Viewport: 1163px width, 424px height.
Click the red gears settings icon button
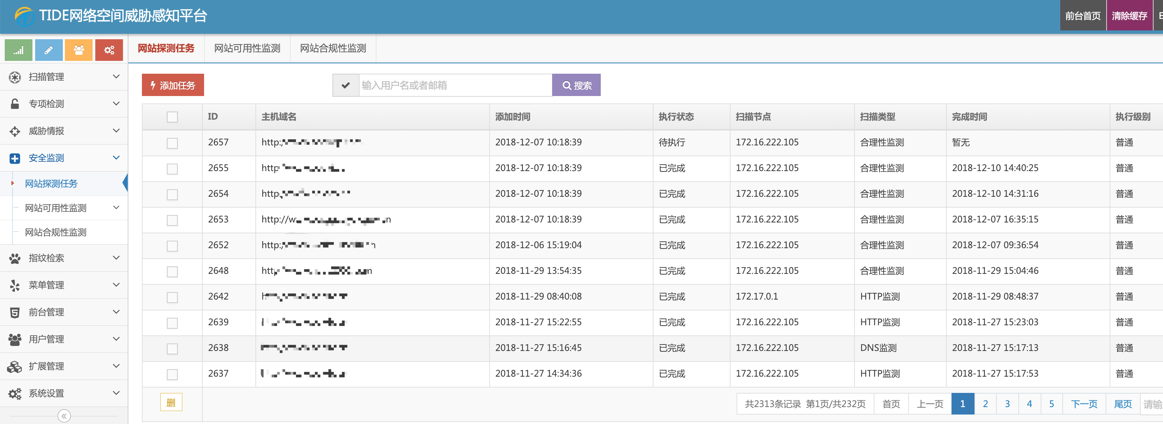[109, 50]
